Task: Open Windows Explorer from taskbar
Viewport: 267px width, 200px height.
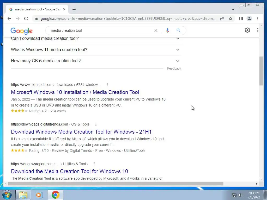Action: coord(23,195)
